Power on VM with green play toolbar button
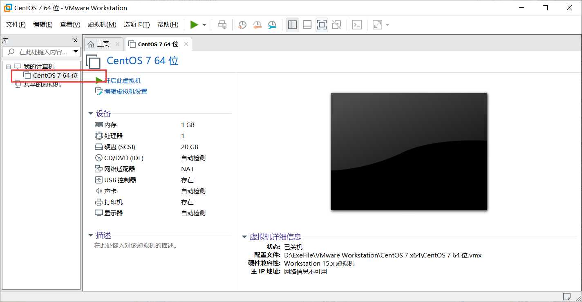The width and height of the screenshot is (582, 302). click(x=194, y=25)
